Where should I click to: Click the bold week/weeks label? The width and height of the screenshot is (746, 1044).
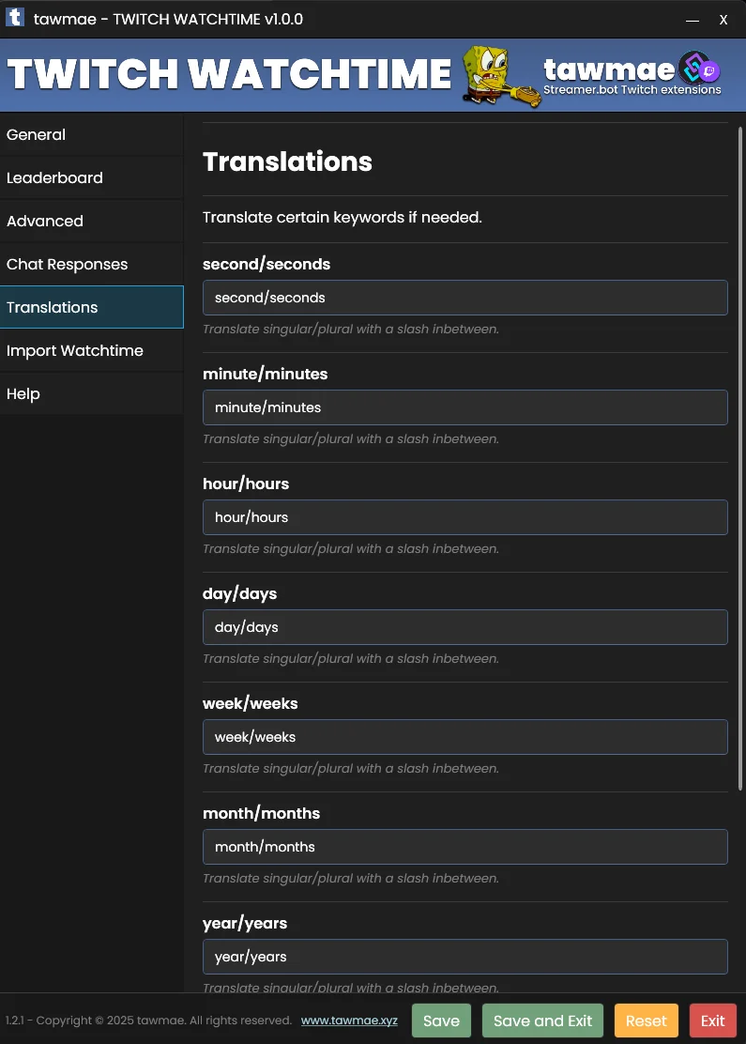pos(251,704)
